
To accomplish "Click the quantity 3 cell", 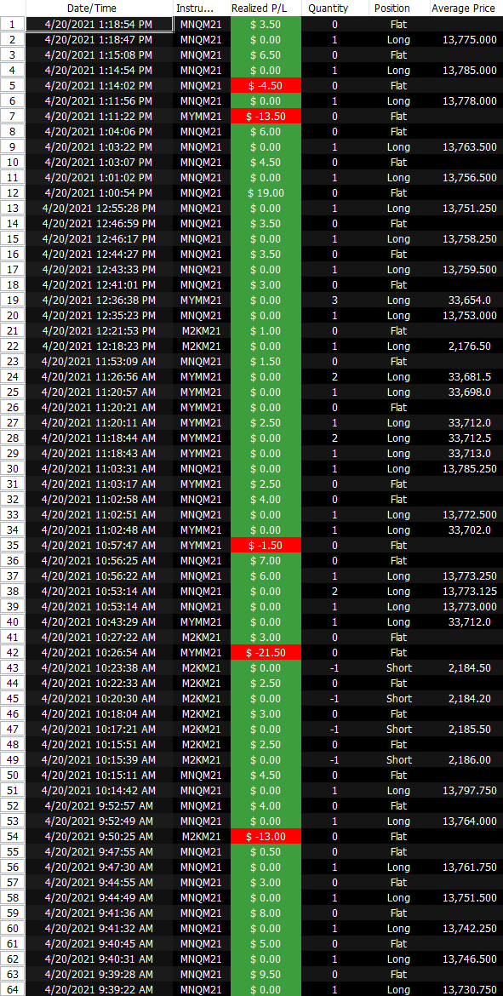I will point(334,301).
